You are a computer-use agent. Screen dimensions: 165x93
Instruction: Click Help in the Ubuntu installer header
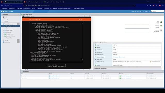(80, 19)
